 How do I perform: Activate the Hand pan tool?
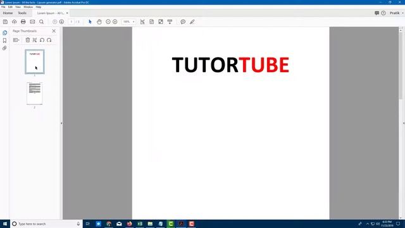[x=99, y=22]
